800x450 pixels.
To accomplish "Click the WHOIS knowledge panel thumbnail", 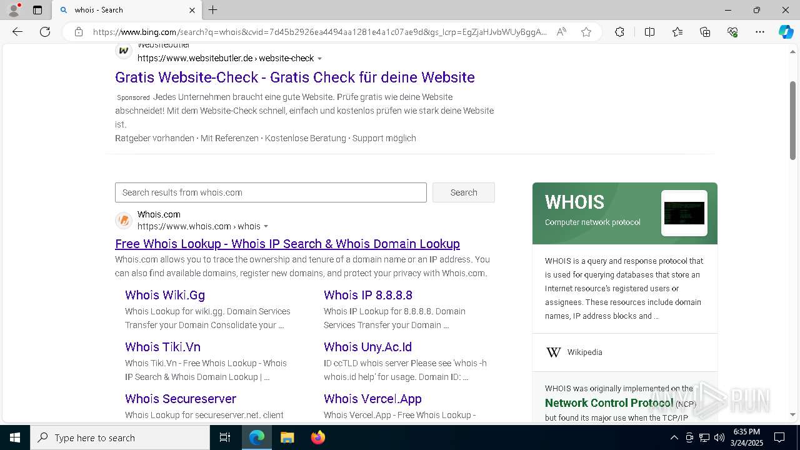I will pyautogui.click(x=684, y=213).
